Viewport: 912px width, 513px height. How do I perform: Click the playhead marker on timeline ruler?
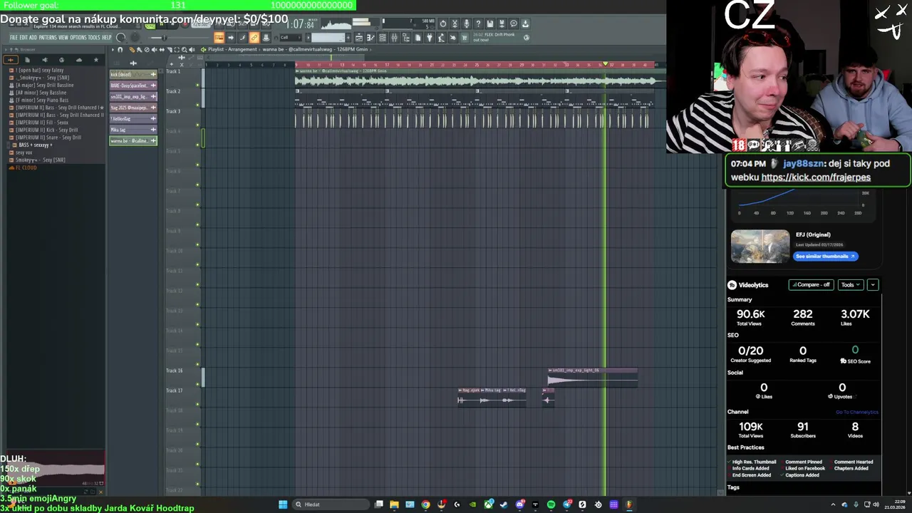(606, 64)
